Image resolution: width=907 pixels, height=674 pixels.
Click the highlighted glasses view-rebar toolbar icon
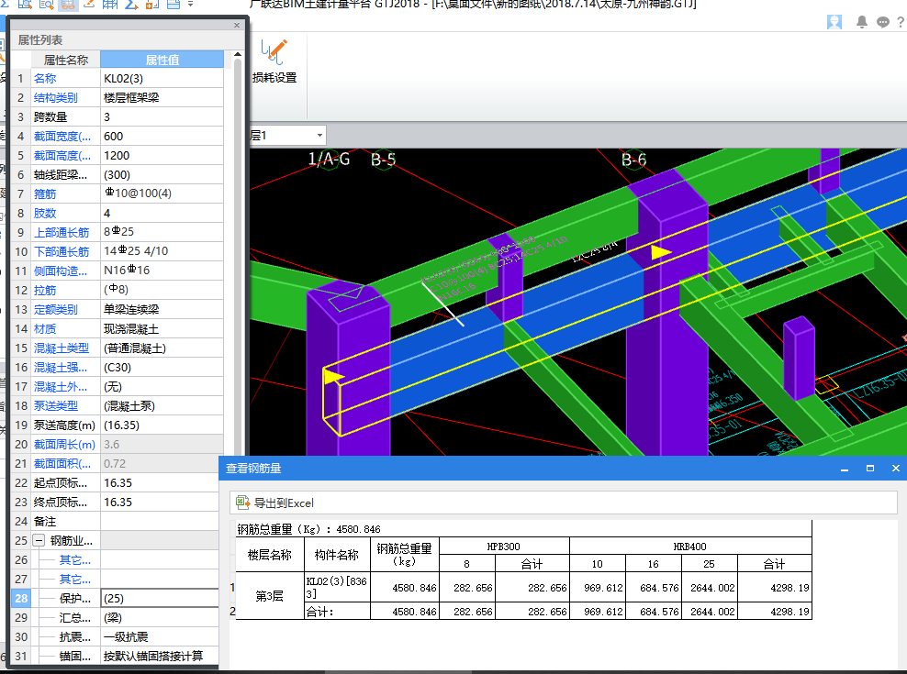click(x=68, y=5)
